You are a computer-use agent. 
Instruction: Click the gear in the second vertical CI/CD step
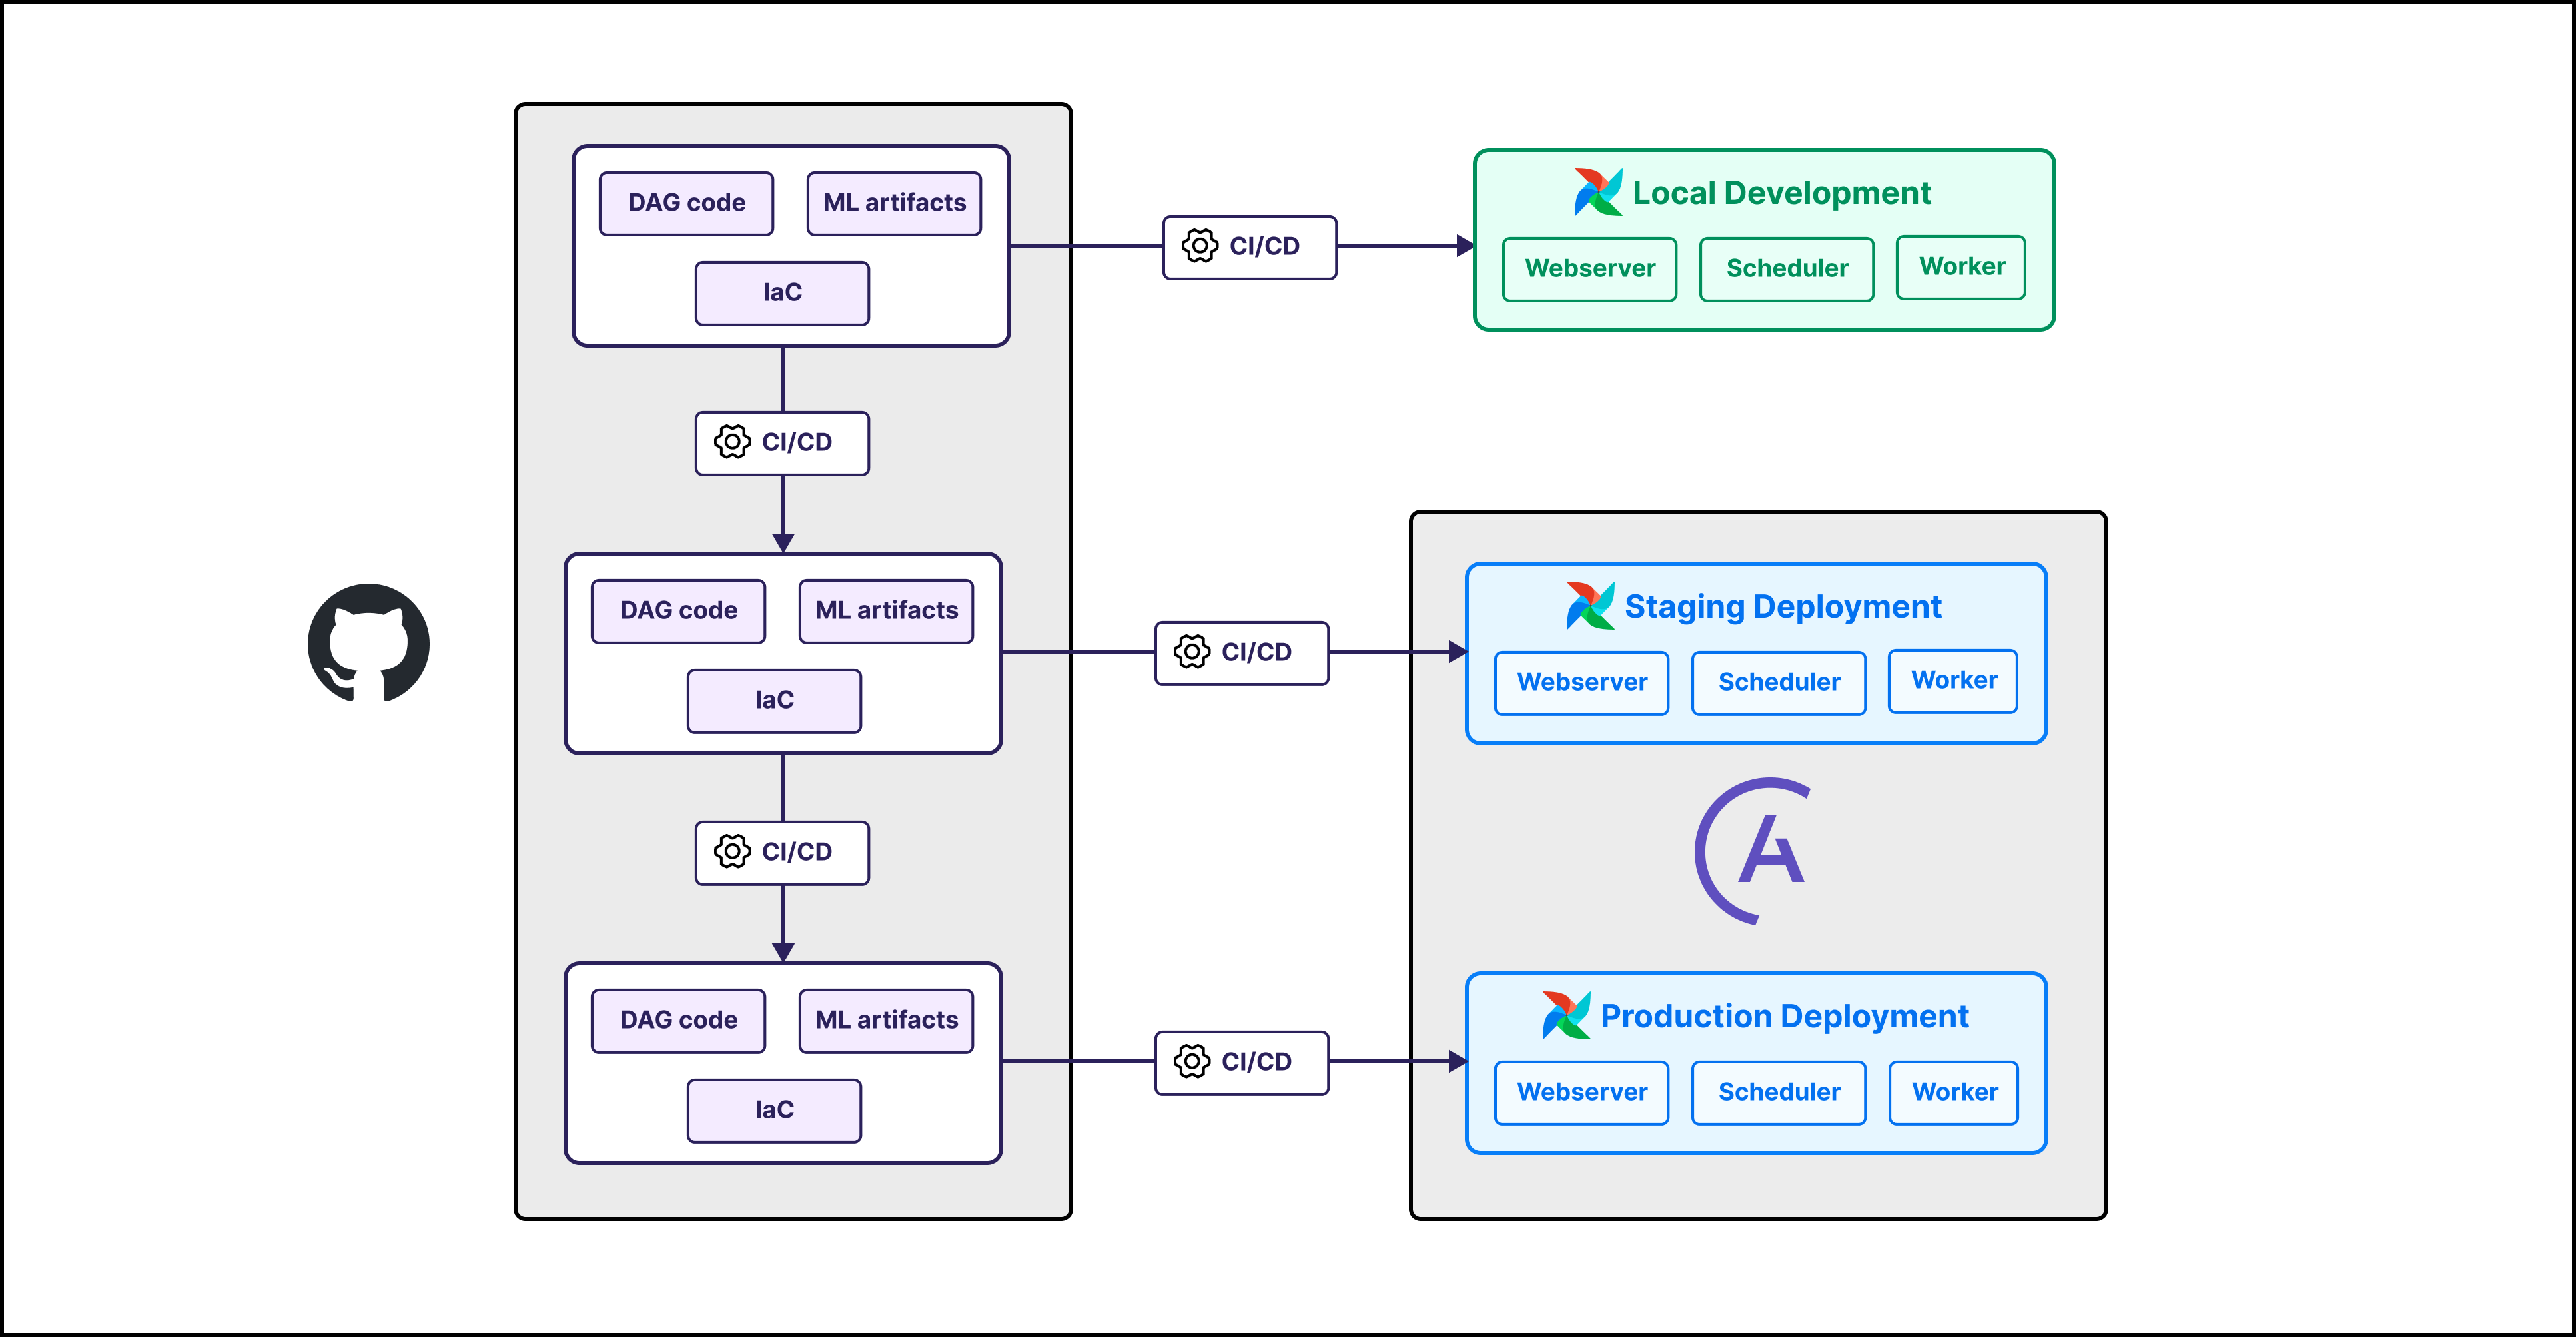[x=733, y=852]
